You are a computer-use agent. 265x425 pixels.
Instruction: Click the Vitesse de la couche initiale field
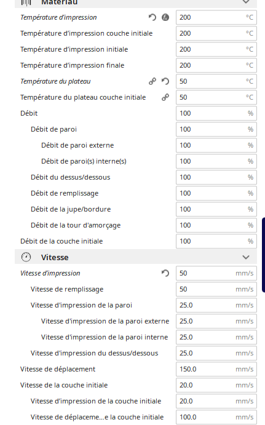216,385
